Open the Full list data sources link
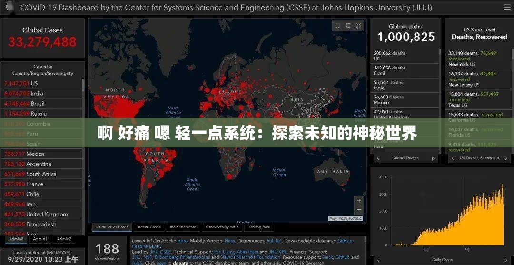The image size is (514, 265). (274, 241)
